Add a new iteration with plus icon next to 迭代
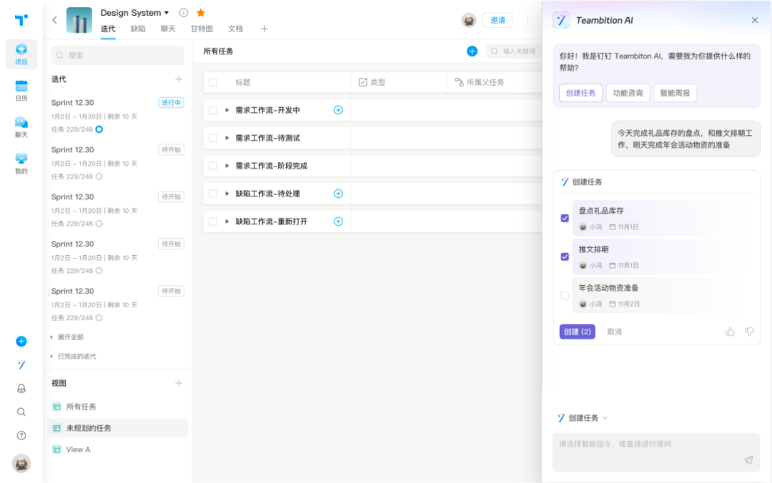Viewport: 772px width, 483px height. (179, 79)
